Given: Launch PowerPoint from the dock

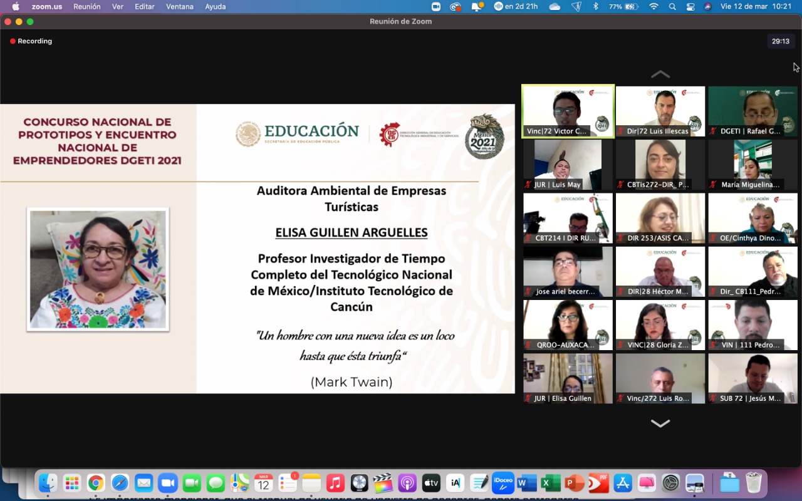Looking at the screenshot, I should [575, 483].
